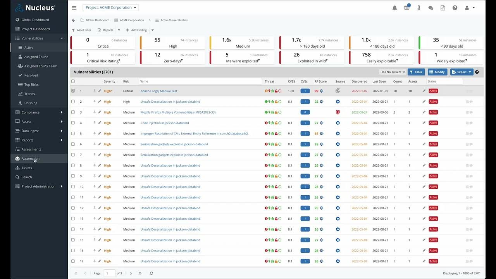
Task: Click Recorded Future icon next to score 99
Action: click(x=322, y=91)
